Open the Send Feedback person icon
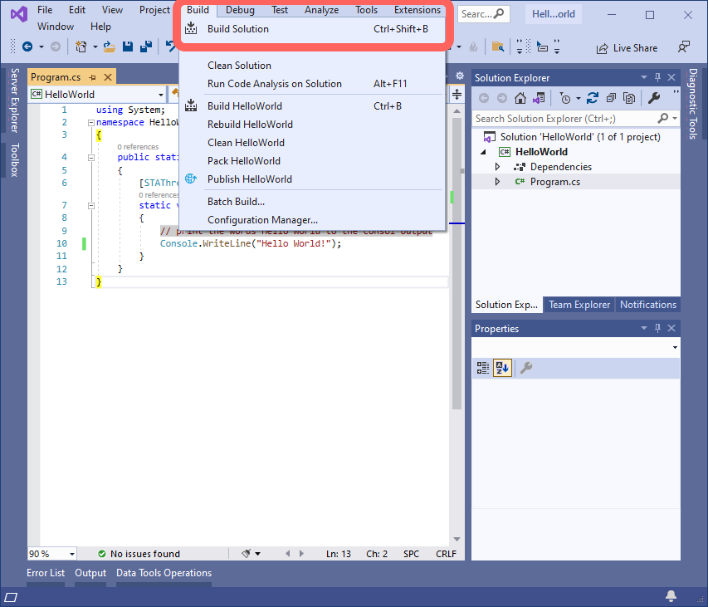The image size is (708, 607). [x=684, y=47]
